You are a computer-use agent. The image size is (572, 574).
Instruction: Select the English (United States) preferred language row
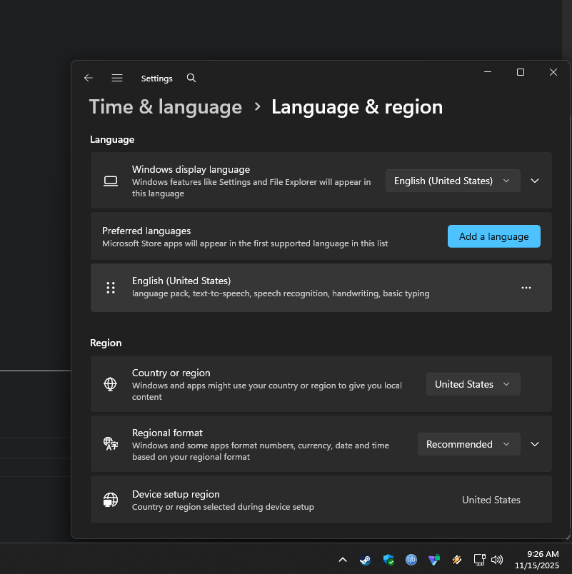tap(321, 288)
